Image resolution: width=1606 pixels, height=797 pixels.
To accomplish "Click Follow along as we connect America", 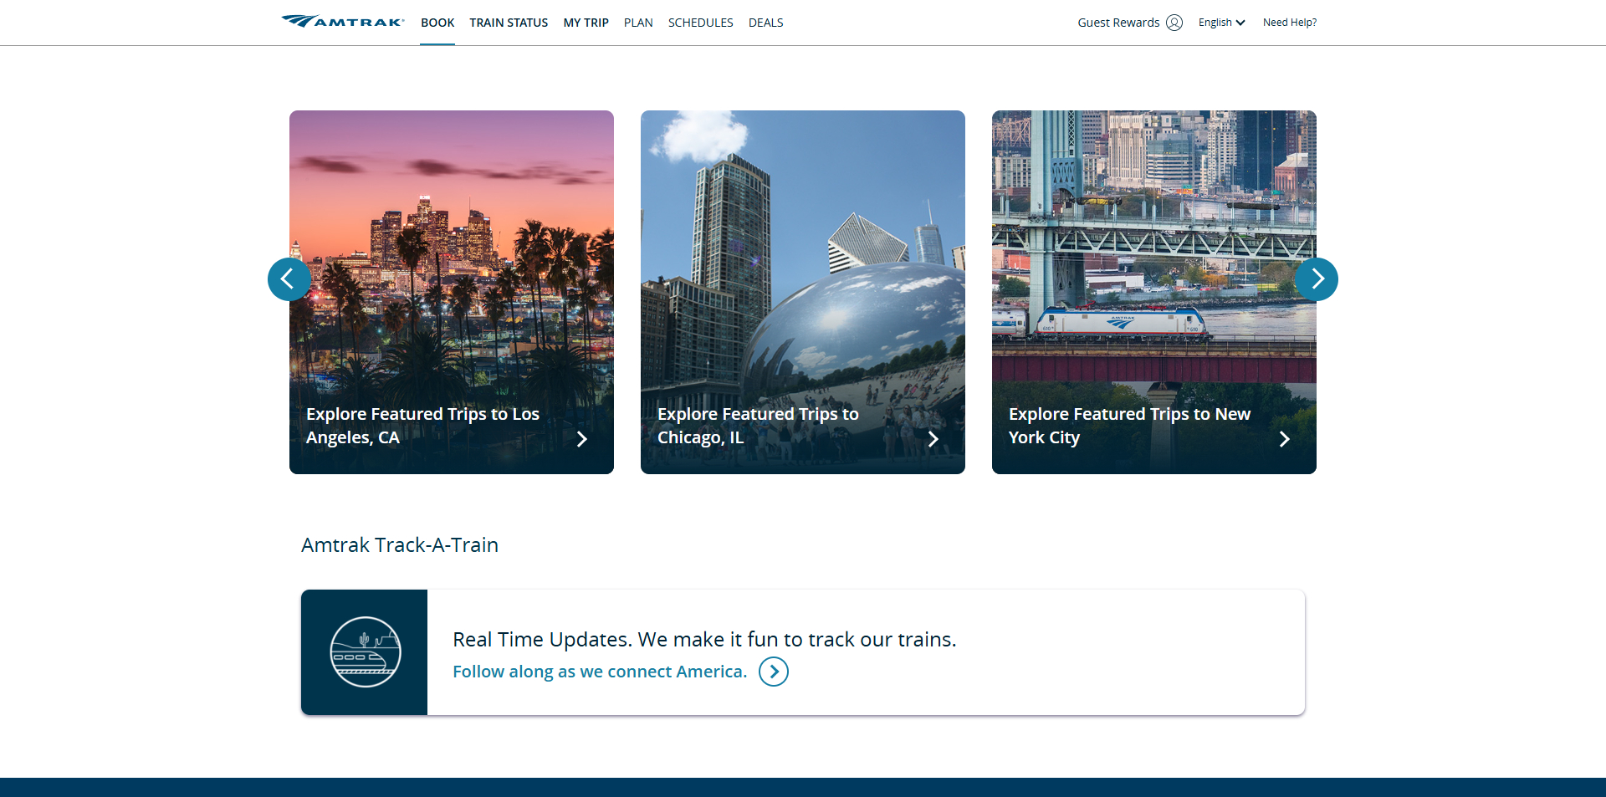I will coord(599,672).
